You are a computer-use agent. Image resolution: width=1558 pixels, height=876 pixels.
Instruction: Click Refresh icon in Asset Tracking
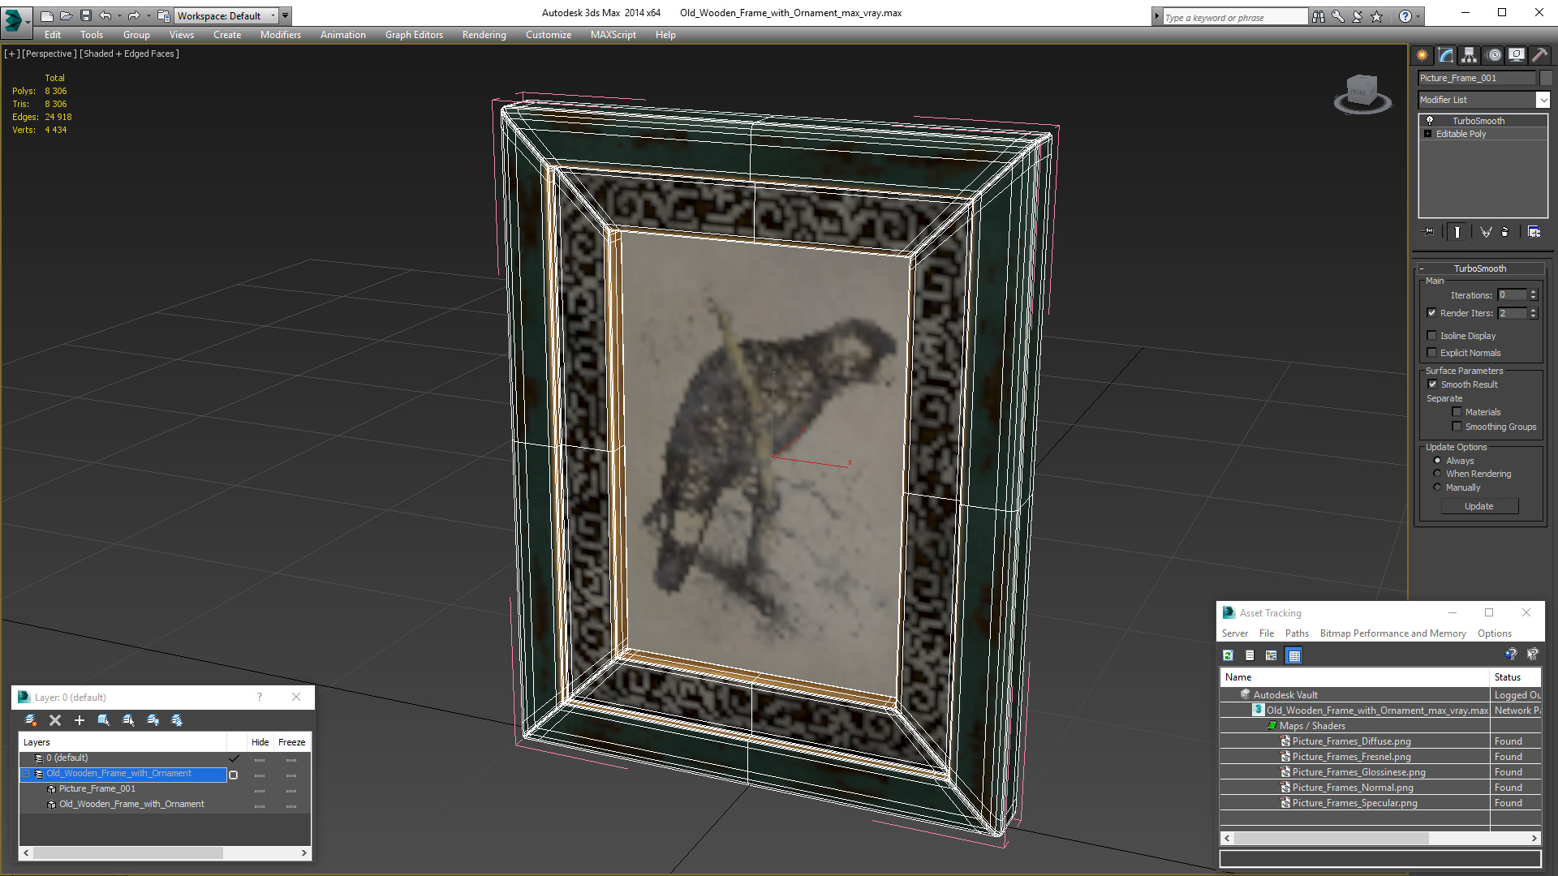pyautogui.click(x=1228, y=655)
